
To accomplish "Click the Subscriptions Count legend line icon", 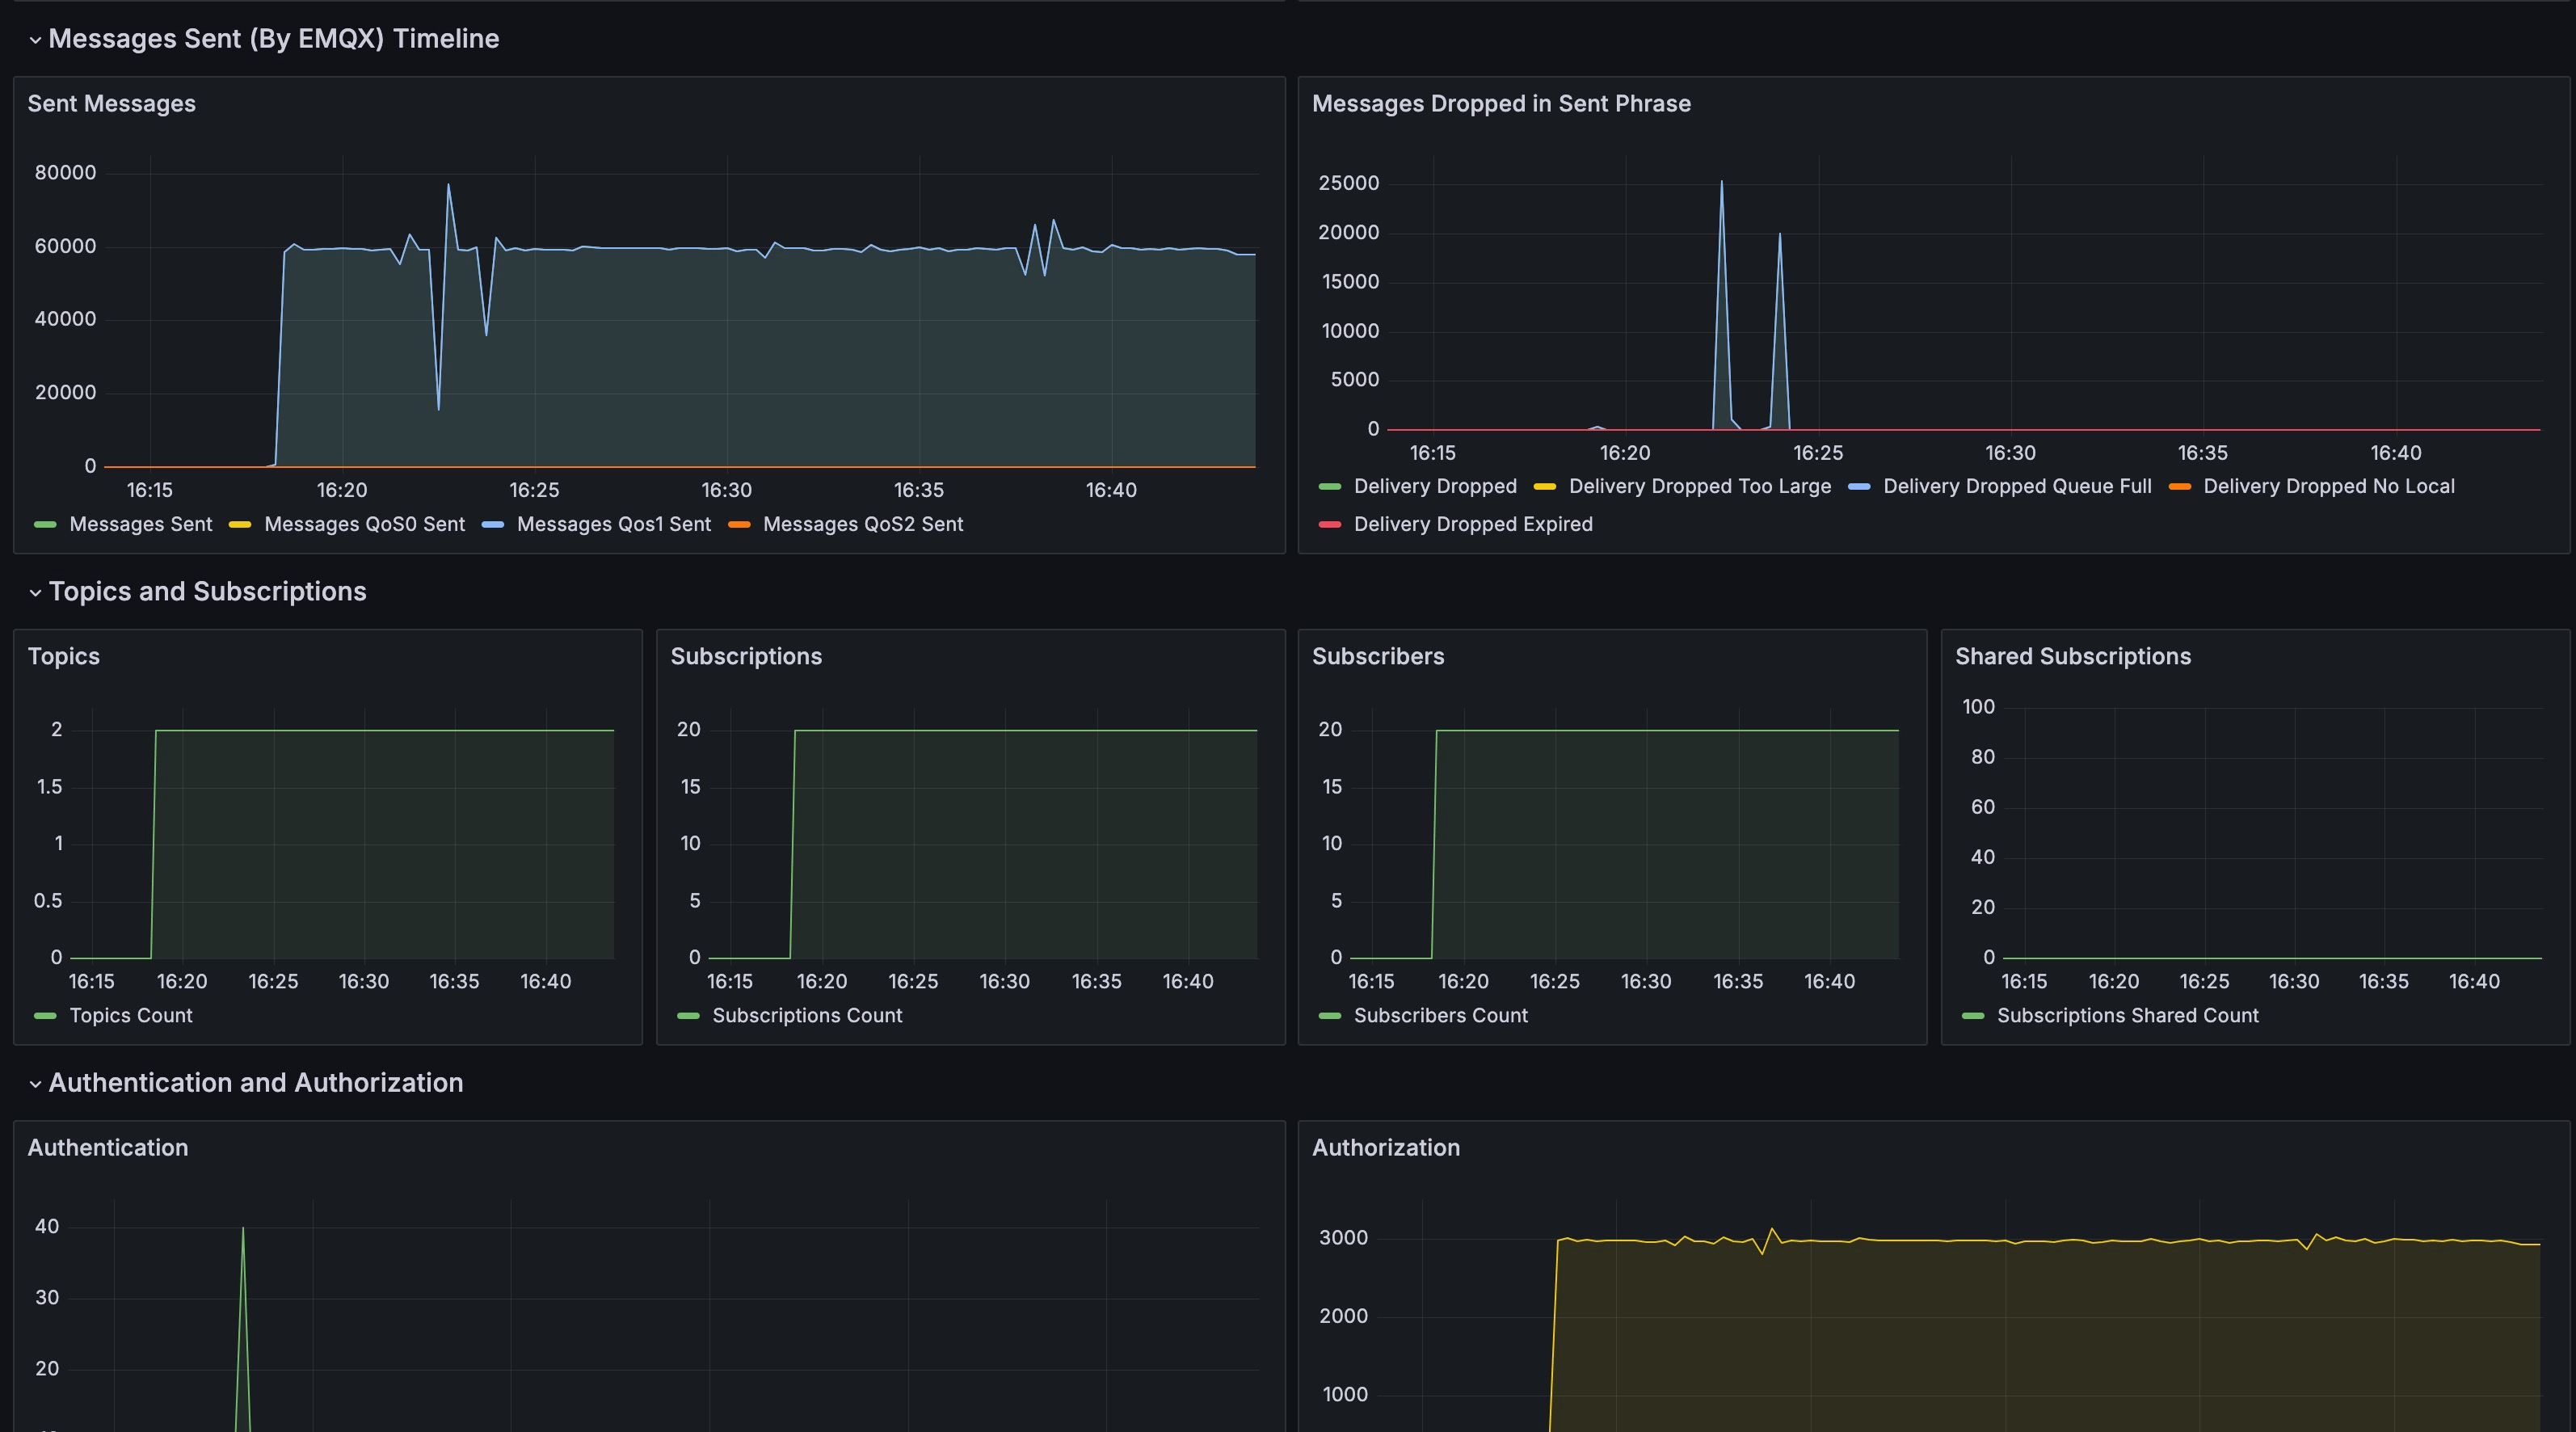I will click(689, 1015).
